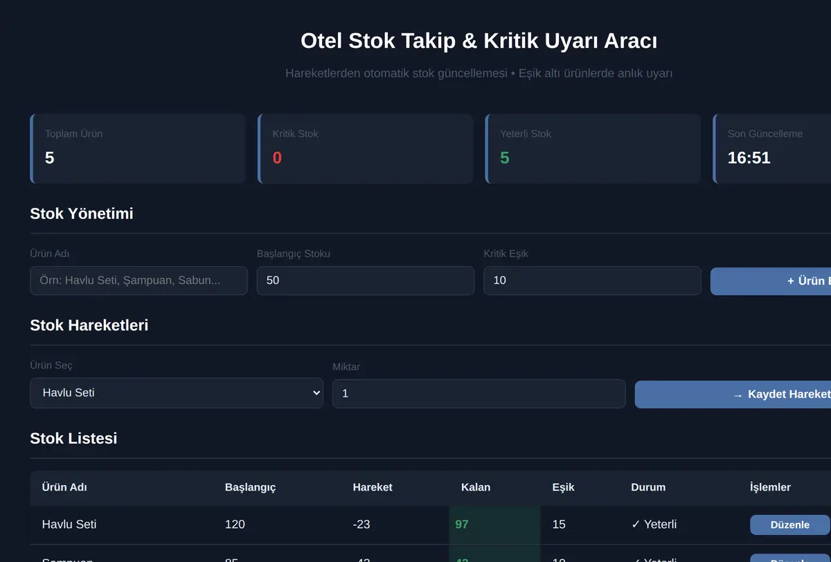
Task: Click the Stok Listesi heading
Action: [73, 438]
